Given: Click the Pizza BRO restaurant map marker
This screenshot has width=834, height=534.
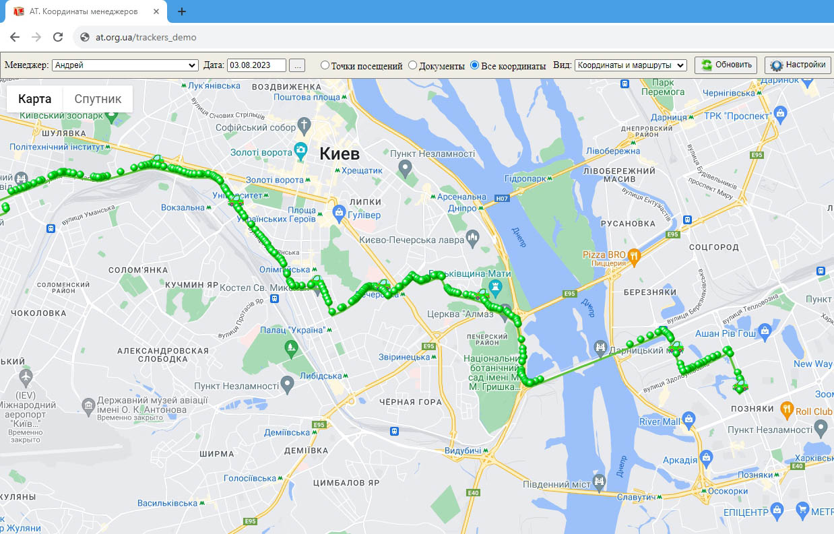Looking at the screenshot, I should point(634,256).
